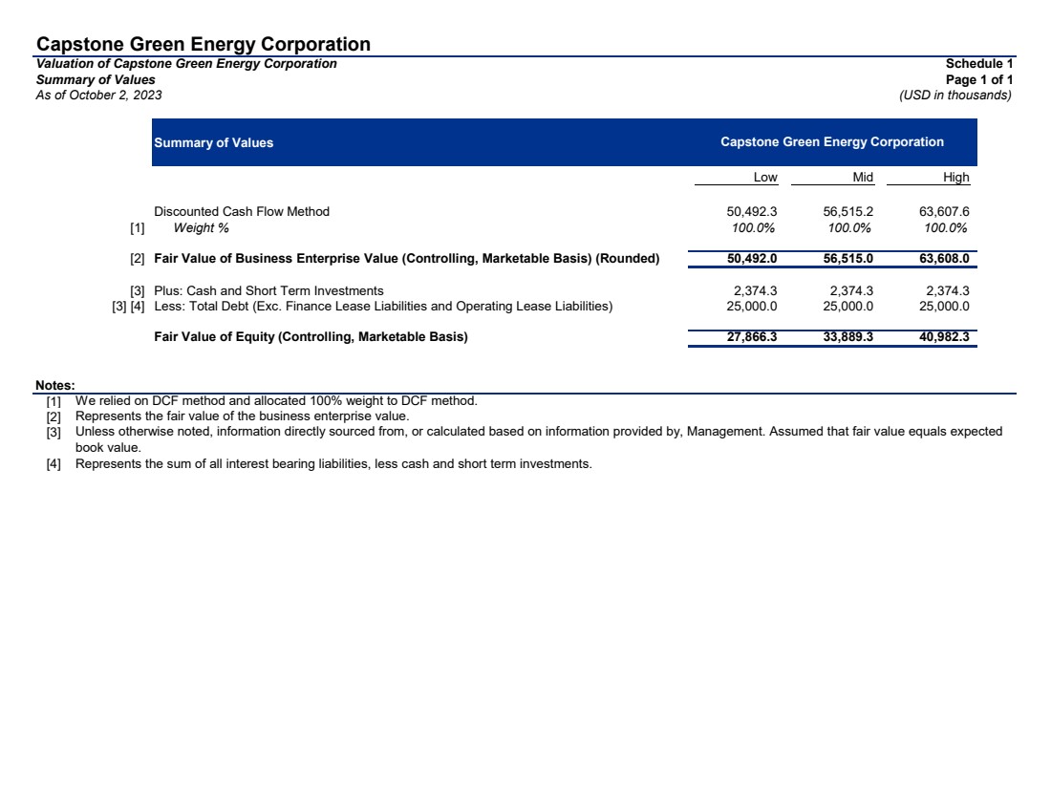Click the DCF mid value 56,515.2
Image resolution: width=1051 pixels, height=811 pixels.
847,212
